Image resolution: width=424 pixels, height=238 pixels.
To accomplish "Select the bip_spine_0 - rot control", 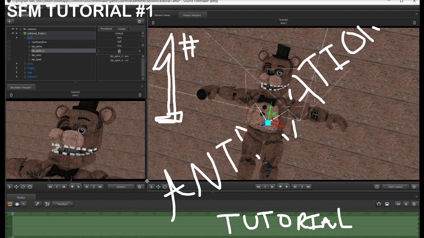I will (x=119, y=60).
